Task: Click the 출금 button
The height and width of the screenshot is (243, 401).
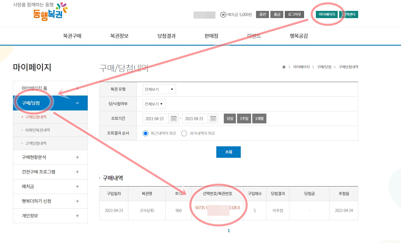Action: (x=277, y=15)
